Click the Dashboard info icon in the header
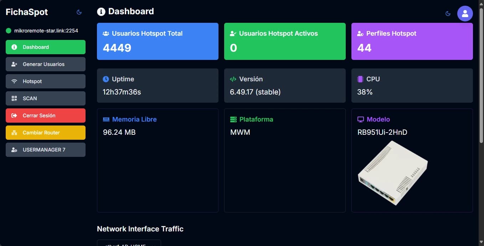The image size is (484, 246). (101, 11)
